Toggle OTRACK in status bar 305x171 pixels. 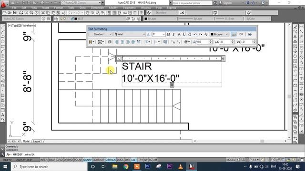tap(111, 160)
